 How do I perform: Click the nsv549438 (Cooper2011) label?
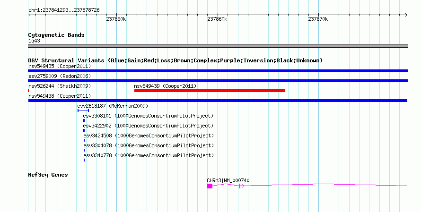(60, 96)
